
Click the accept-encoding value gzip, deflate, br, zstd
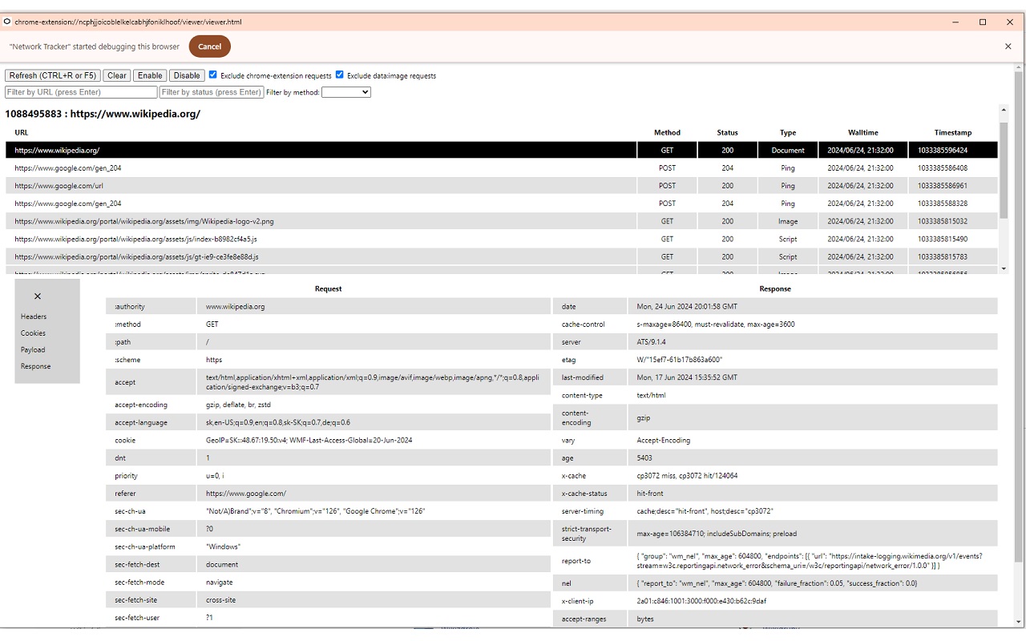tap(238, 405)
